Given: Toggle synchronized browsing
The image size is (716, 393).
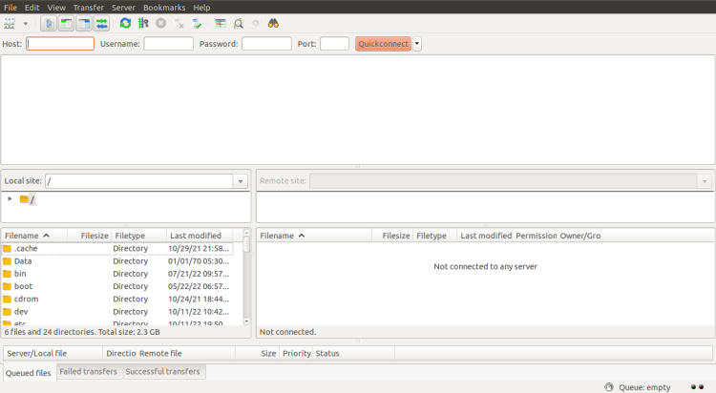Looking at the screenshot, I should click(x=256, y=23).
